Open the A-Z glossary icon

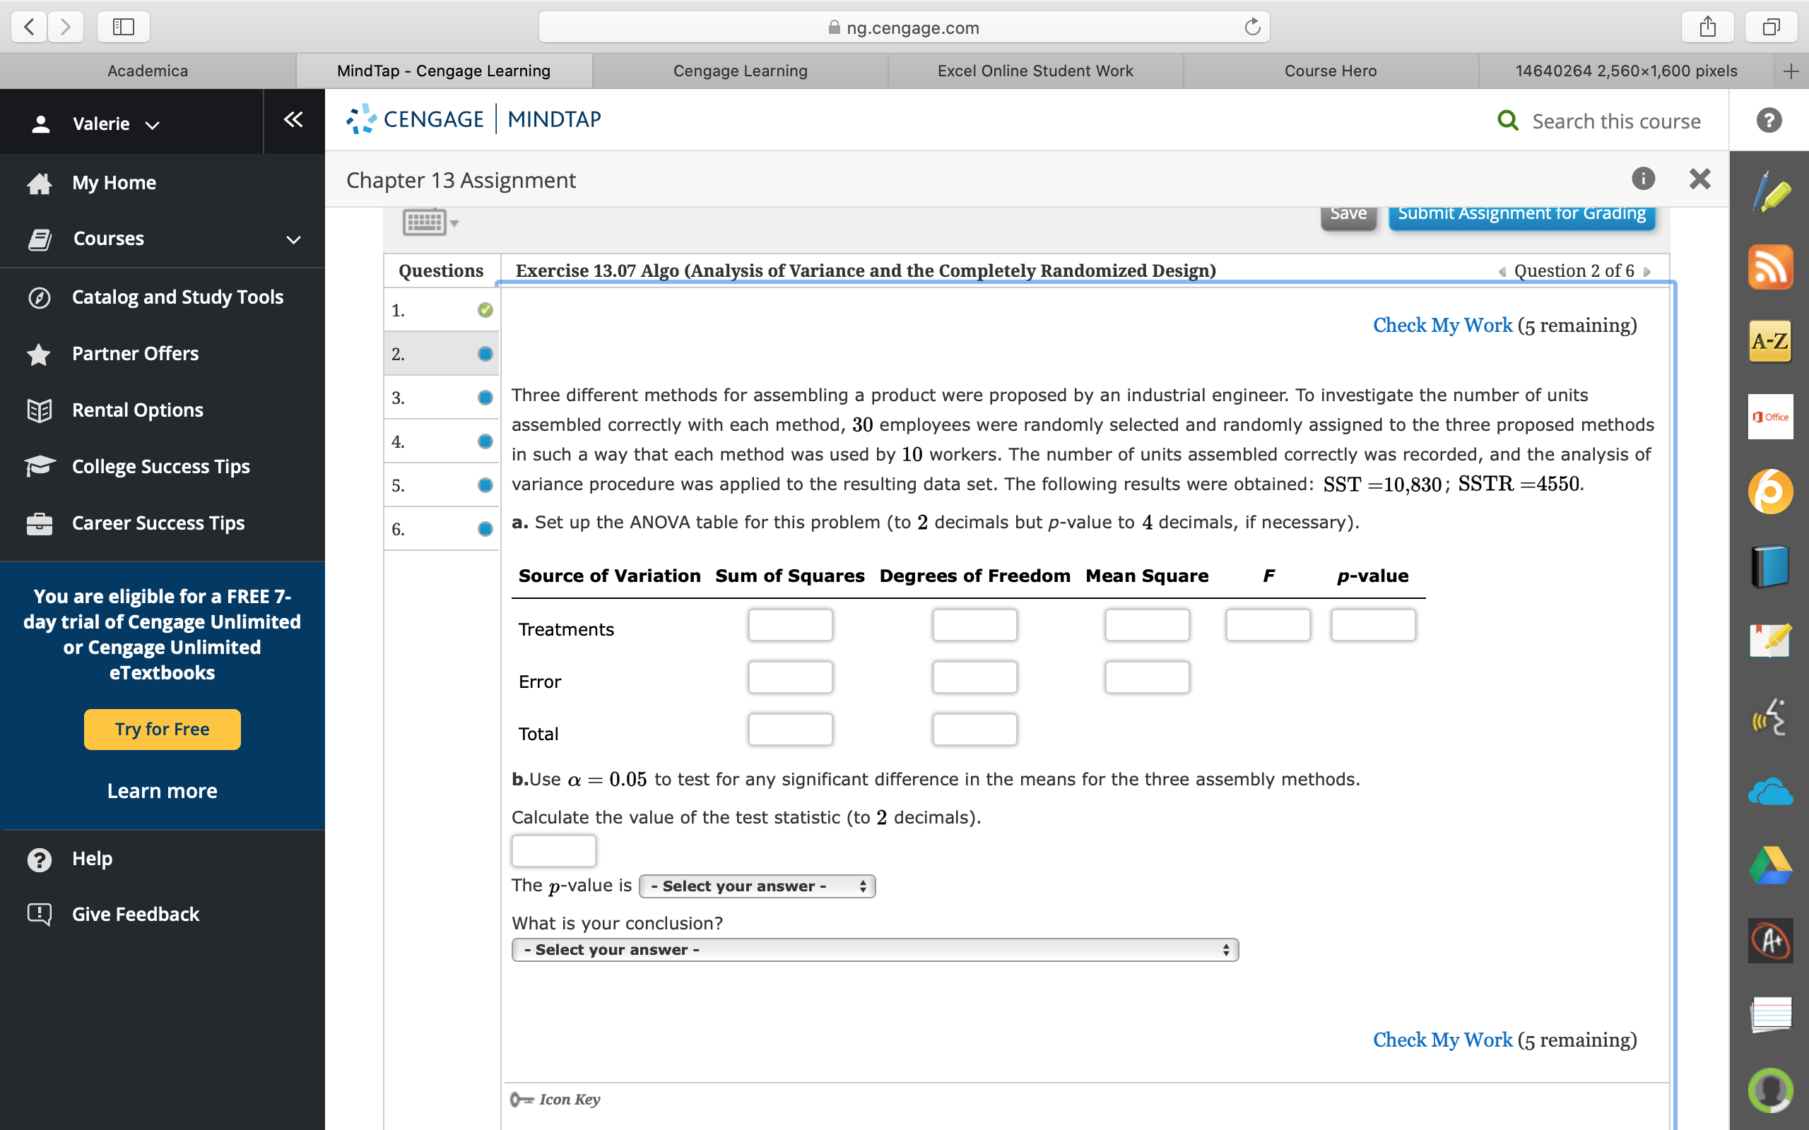coord(1769,342)
